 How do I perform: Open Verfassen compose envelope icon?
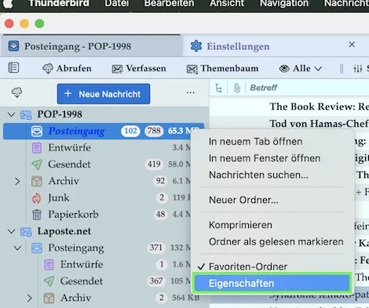tap(117, 69)
